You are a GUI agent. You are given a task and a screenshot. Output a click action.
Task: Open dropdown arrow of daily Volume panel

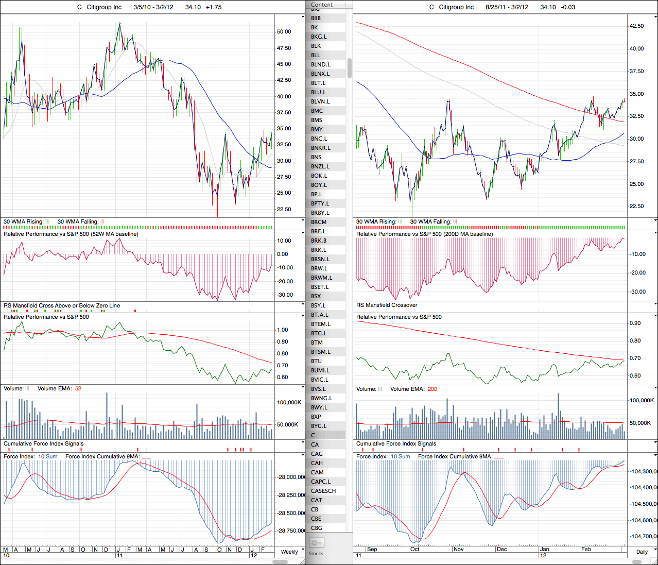pos(655,388)
